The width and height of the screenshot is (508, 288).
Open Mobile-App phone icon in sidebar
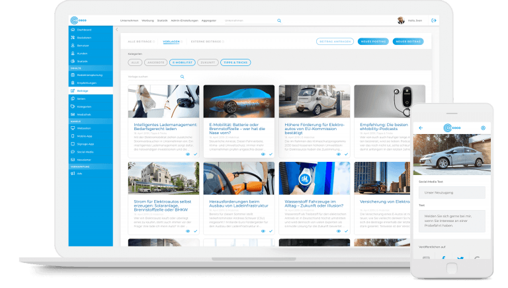[73, 136]
